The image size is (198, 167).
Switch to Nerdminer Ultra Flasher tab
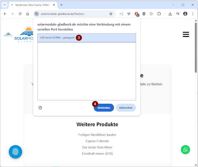[33, 5]
